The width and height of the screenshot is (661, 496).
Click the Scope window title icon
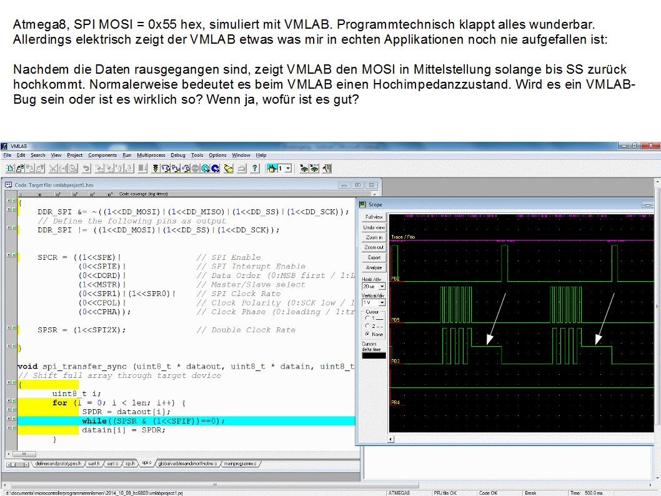[x=362, y=204]
